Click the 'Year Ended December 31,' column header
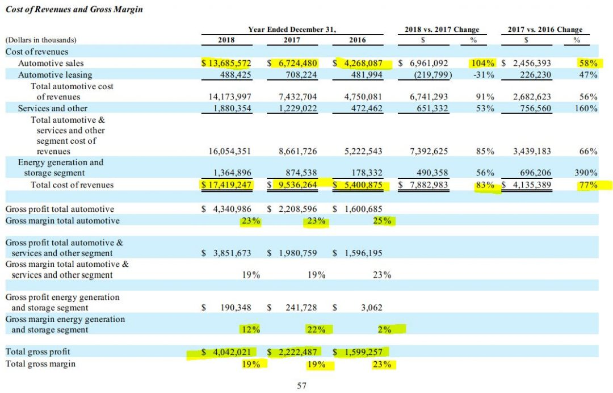Screen dimensions: 613x393 [x=292, y=30]
